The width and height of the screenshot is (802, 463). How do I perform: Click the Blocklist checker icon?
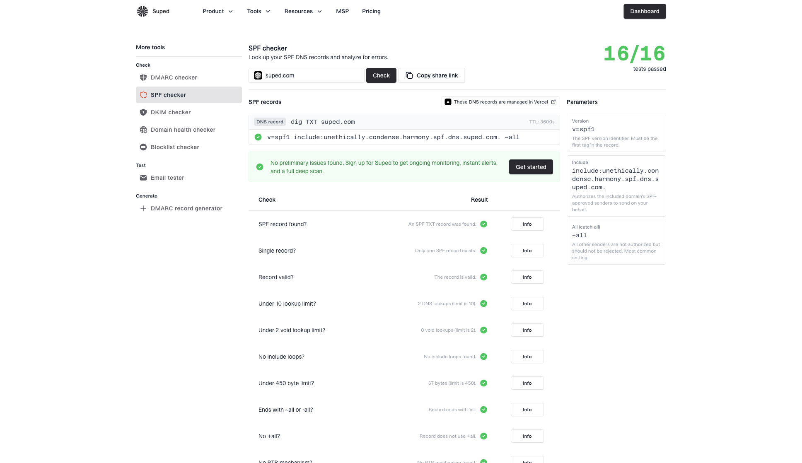click(x=143, y=147)
